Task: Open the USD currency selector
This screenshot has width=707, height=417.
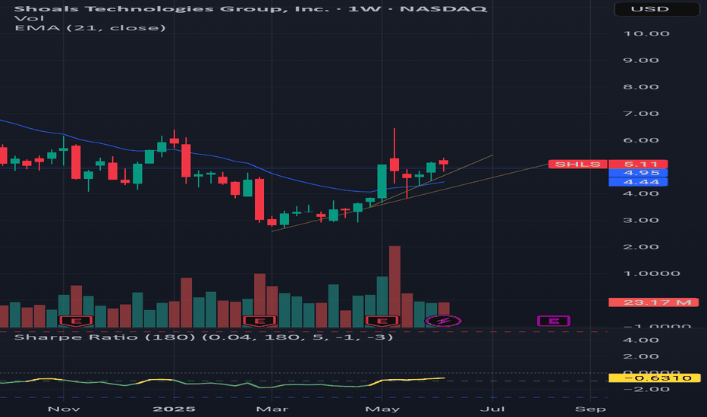Action: [x=656, y=9]
